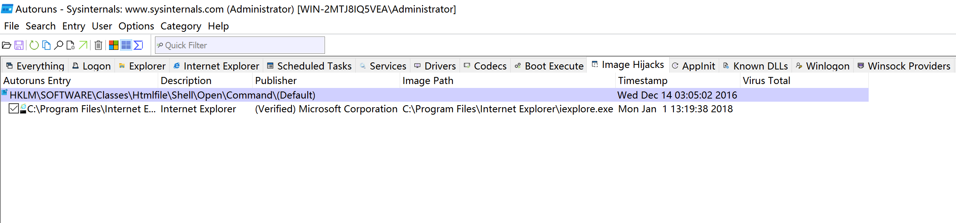Delete selected entry with trash icon
Viewport: 956px width, 223px height.
click(x=98, y=46)
